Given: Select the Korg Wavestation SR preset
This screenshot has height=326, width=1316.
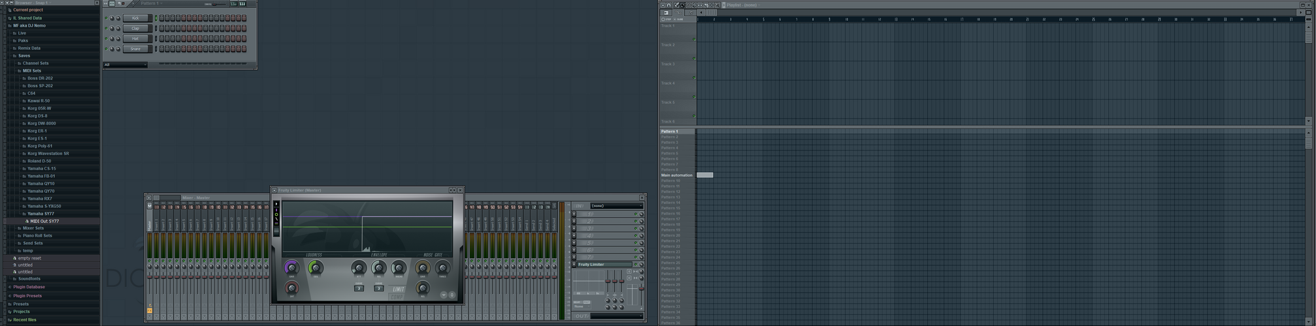Looking at the screenshot, I should pos(48,153).
